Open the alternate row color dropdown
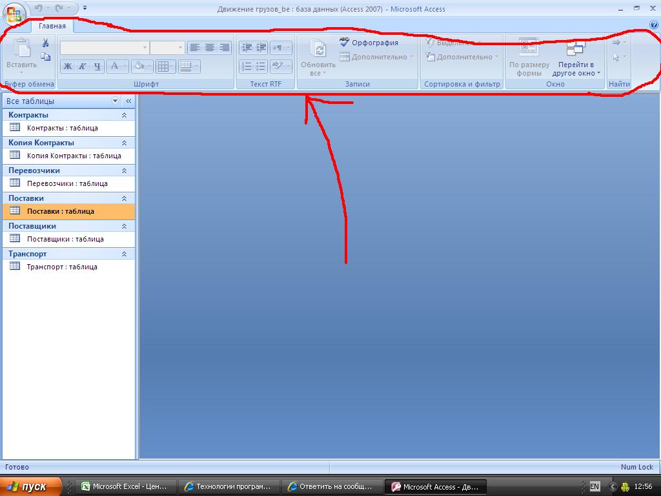Image resolution: width=661 pixels, height=496 pixels. coord(189,67)
